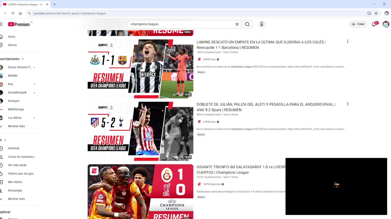Open title LAMINE RESCATÓ UN EMPATE video

click(261, 45)
